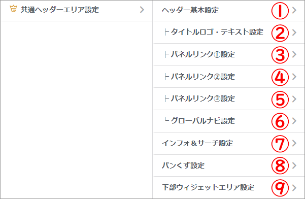
Task: Open パネルリンク②設定 entry
Action: coord(229,77)
